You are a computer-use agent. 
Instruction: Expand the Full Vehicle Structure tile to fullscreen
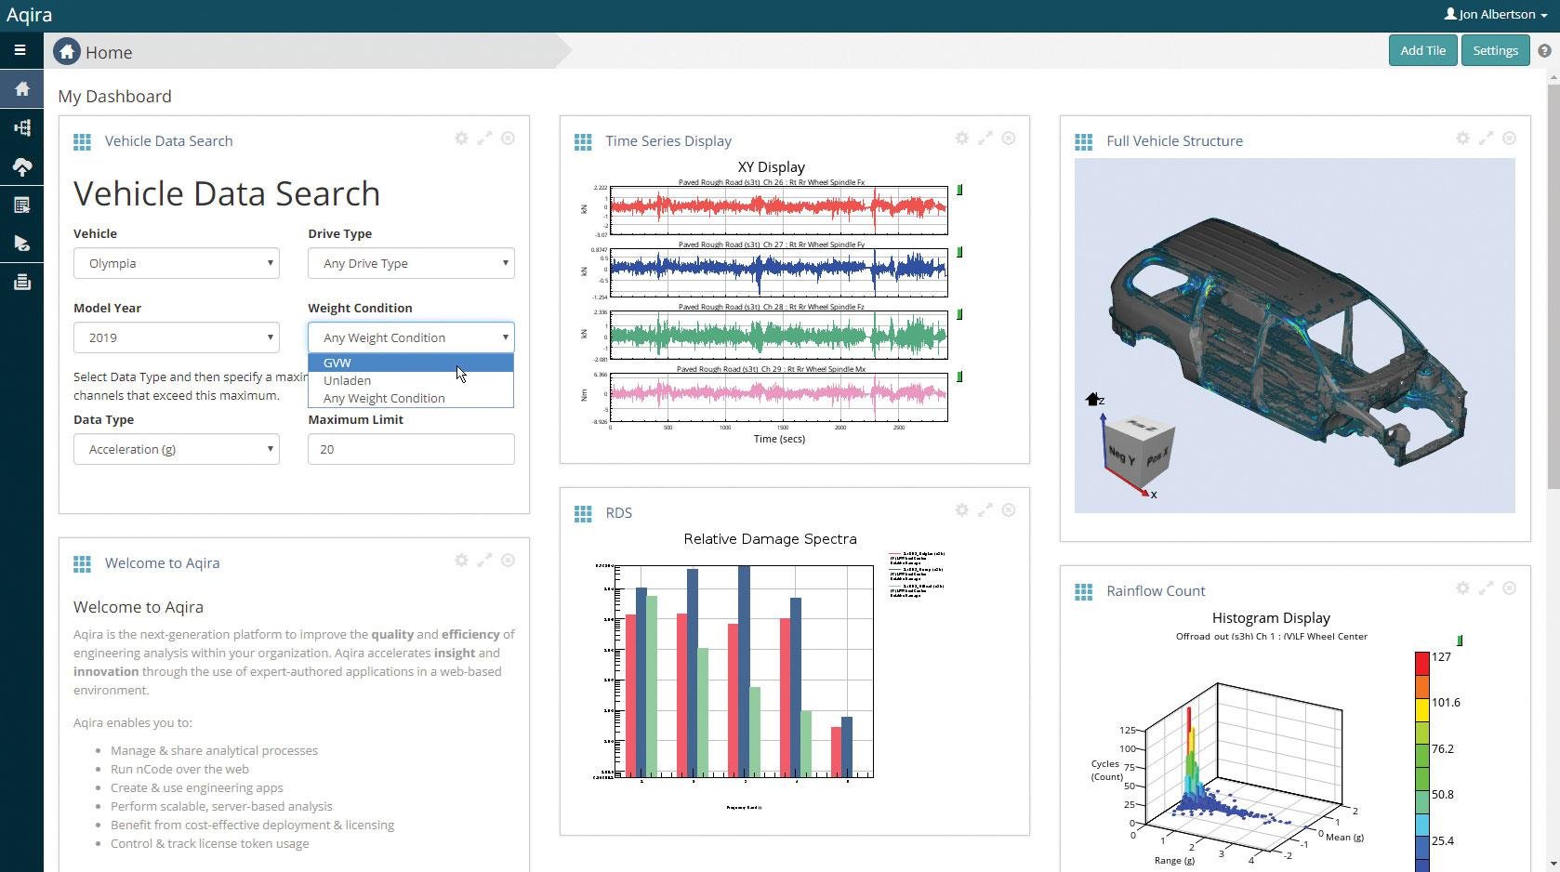[x=1486, y=139]
